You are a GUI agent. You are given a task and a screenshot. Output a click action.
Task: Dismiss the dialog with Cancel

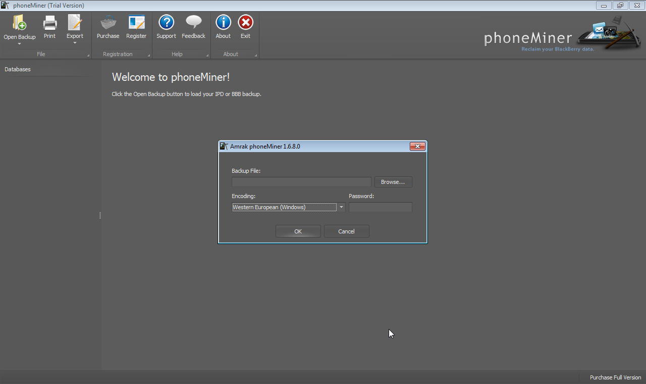(x=346, y=231)
